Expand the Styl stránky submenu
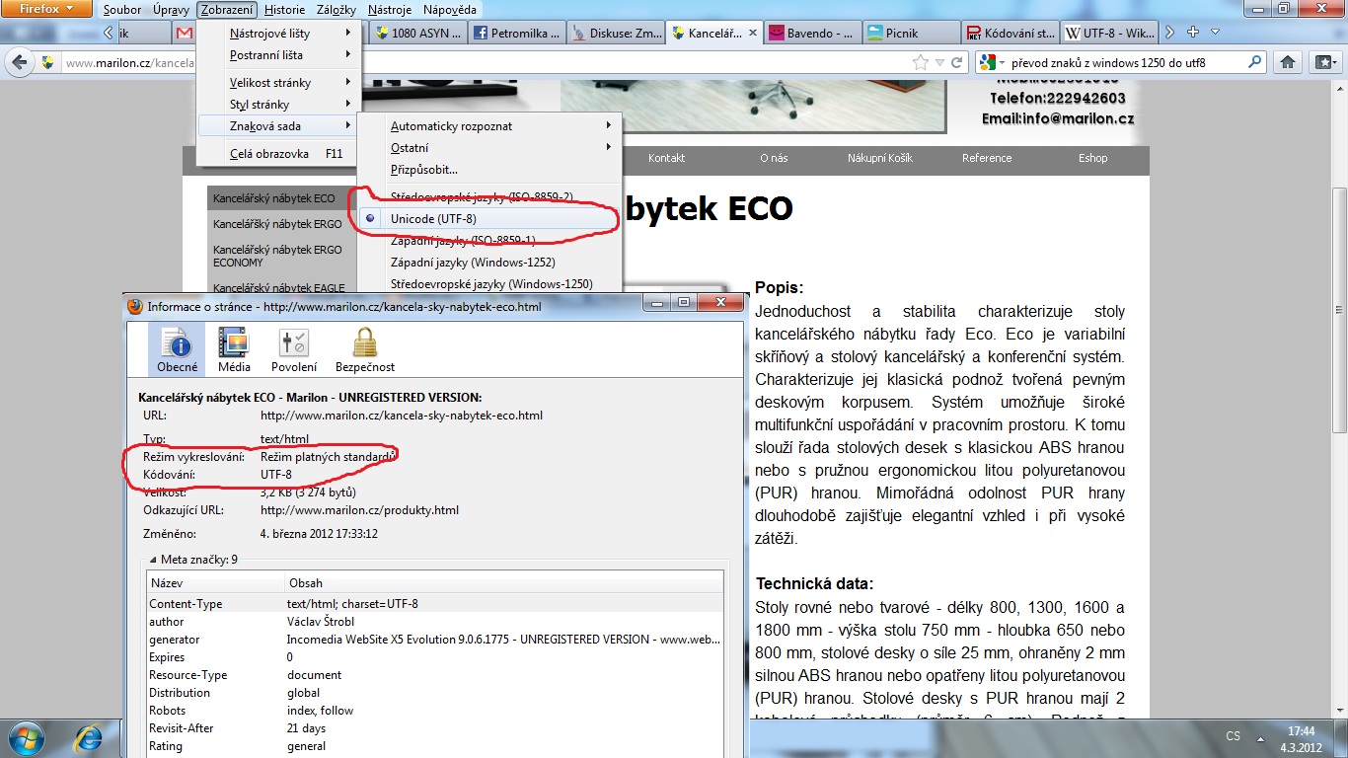The width and height of the screenshot is (1348, 758). [278, 105]
